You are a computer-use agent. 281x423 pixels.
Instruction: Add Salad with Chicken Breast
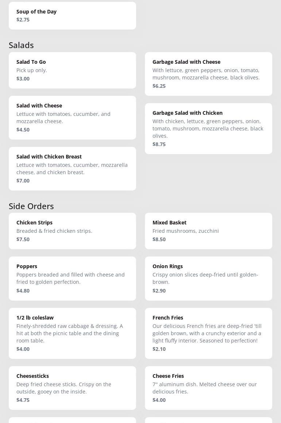pyautogui.click(x=72, y=169)
